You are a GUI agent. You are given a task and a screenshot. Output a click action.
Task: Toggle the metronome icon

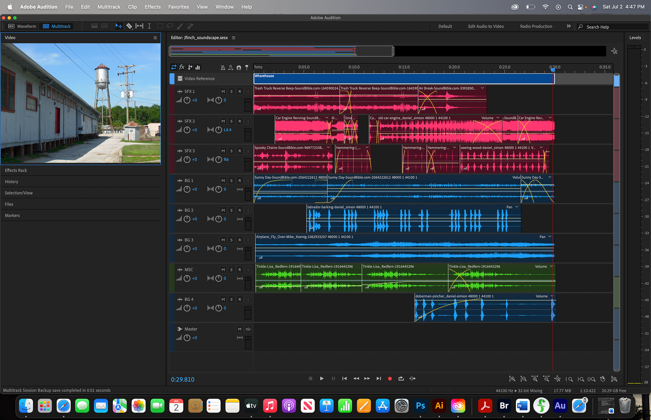coord(223,67)
